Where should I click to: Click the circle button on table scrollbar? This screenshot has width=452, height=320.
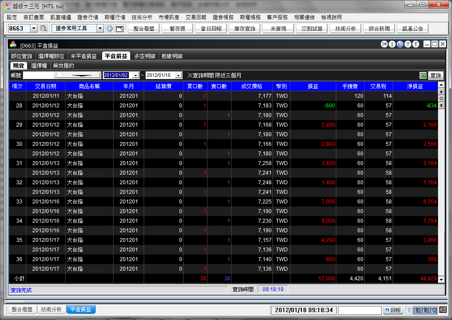(x=441, y=99)
